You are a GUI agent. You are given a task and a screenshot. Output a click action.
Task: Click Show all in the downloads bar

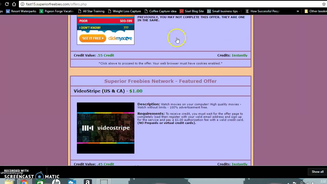click(x=318, y=172)
